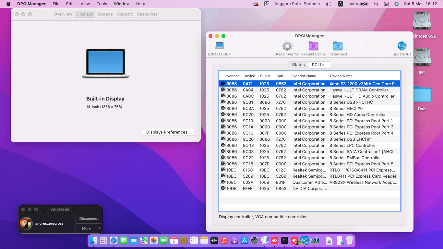443x249 pixels.
Task: Open the Trash in the Dock
Action: pyautogui.click(x=349, y=240)
